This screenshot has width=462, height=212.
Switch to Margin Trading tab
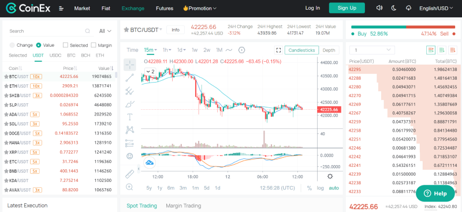pos(183,206)
